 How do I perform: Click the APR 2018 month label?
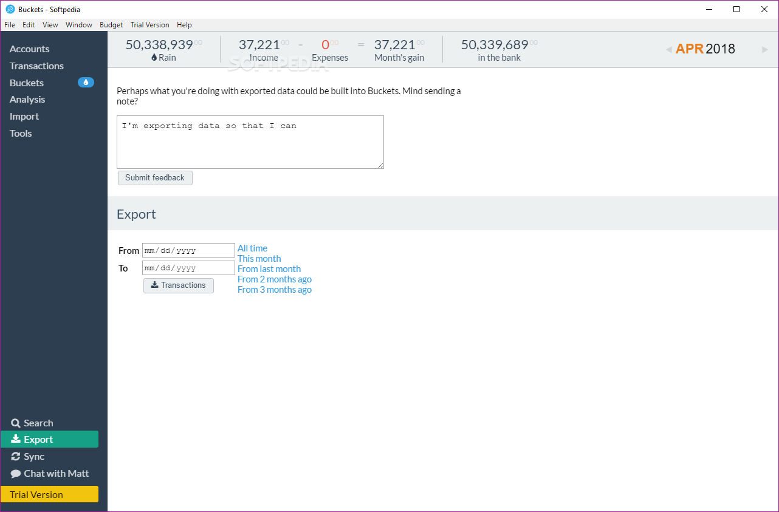pyautogui.click(x=705, y=49)
